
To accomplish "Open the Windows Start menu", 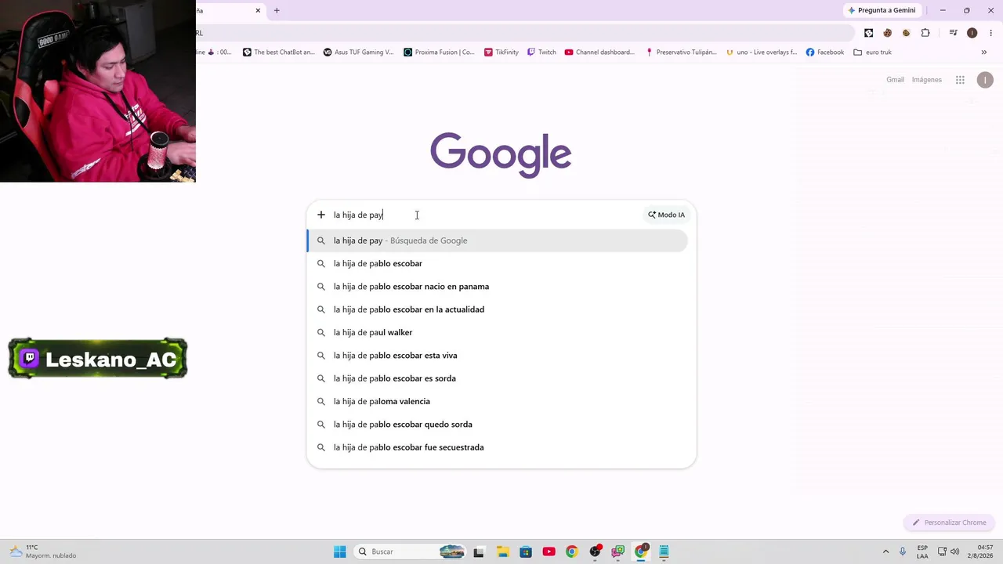I will pos(339,551).
